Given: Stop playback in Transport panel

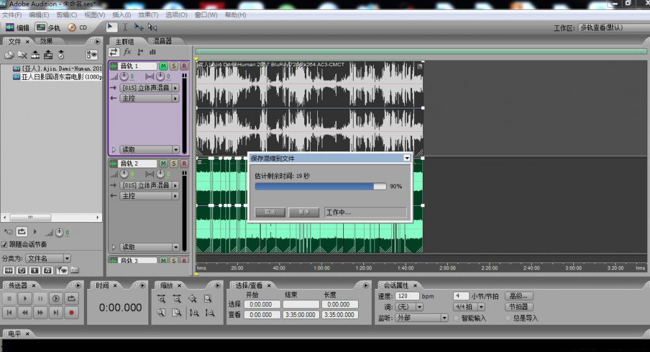Looking at the screenshot, I should coord(9,299).
